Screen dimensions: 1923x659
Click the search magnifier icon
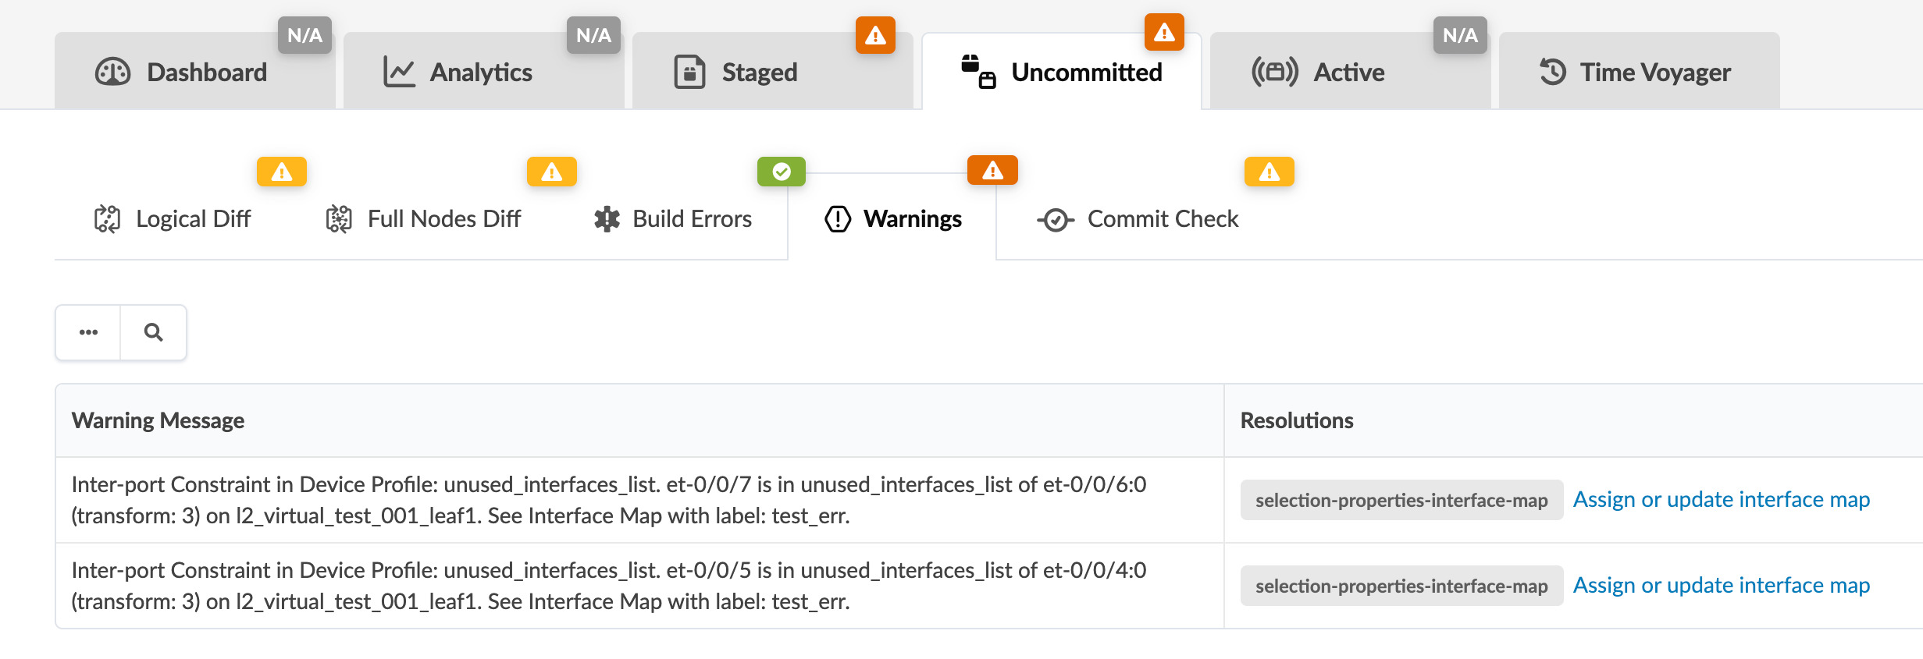tap(153, 333)
